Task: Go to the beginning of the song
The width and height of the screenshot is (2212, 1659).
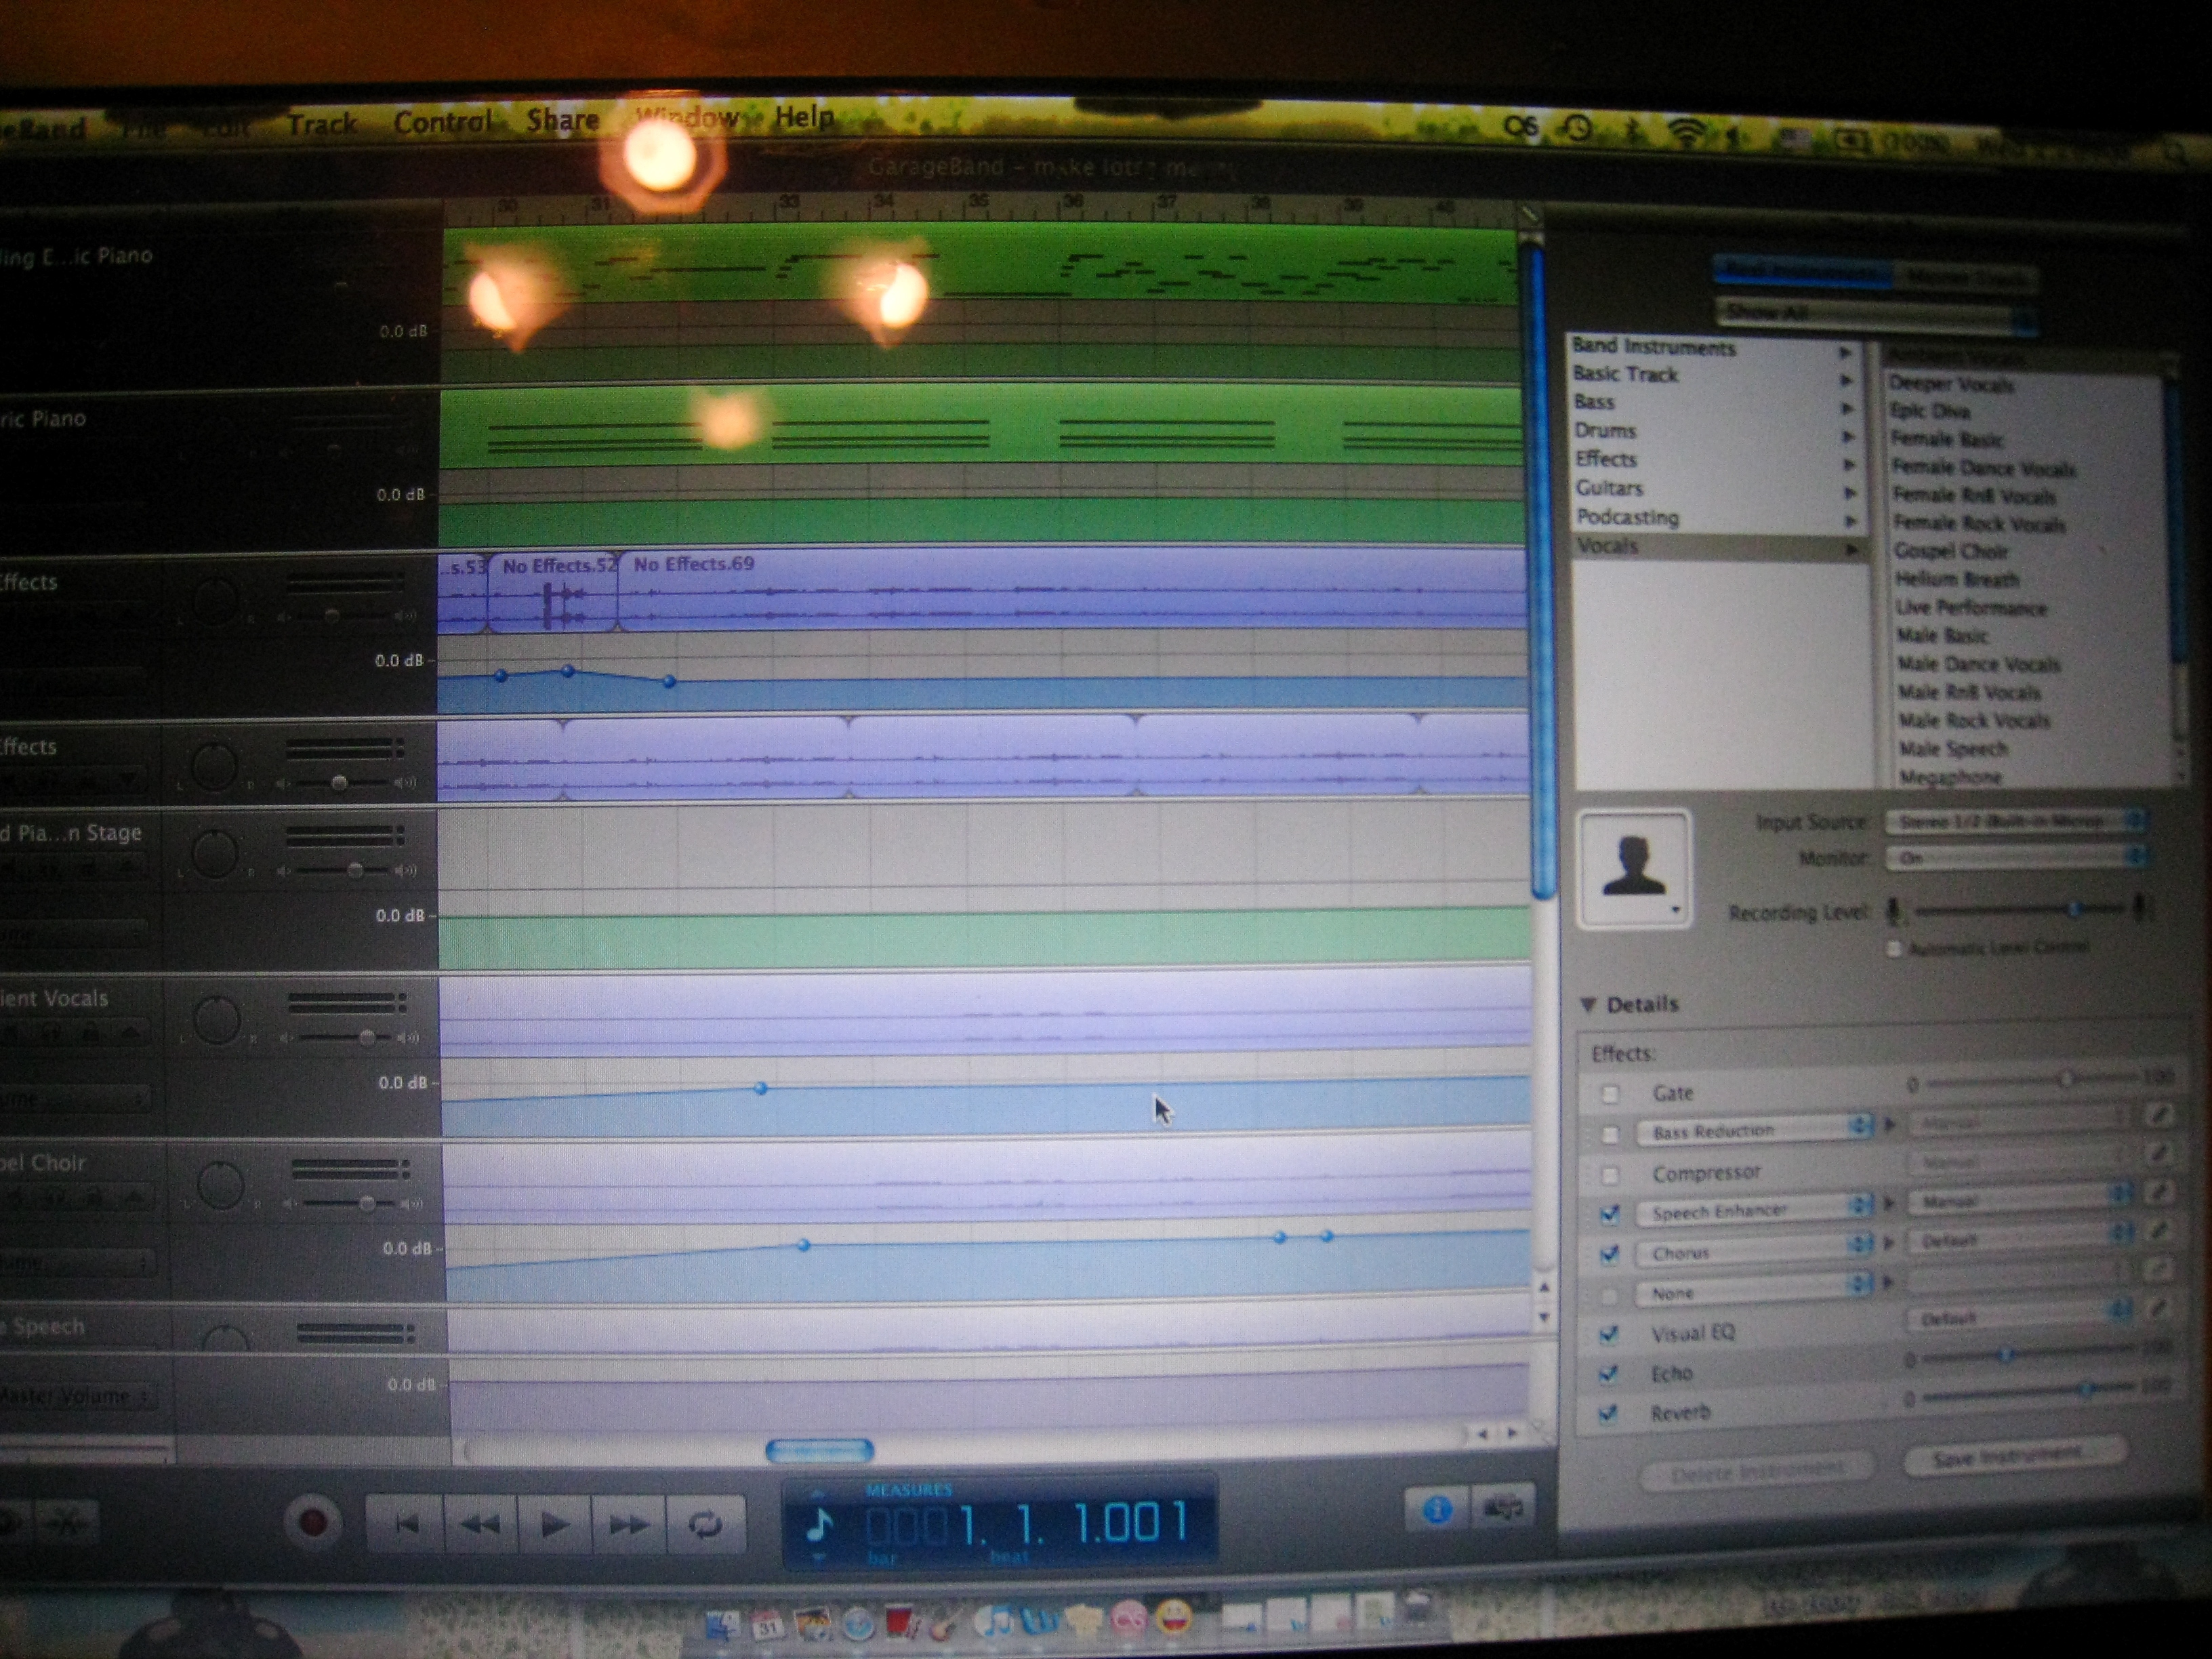Action: (405, 1524)
